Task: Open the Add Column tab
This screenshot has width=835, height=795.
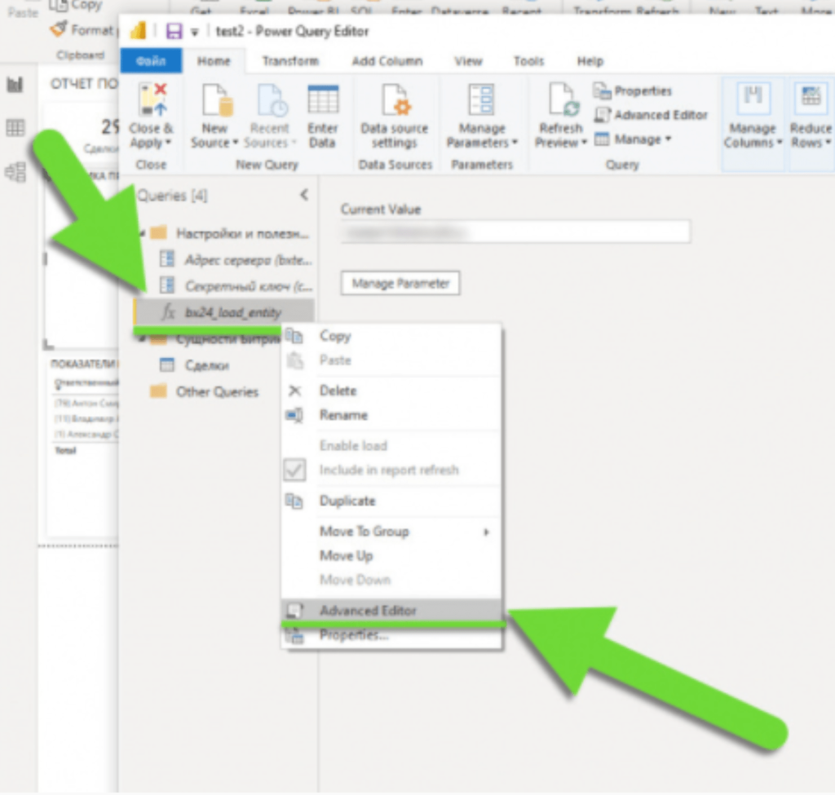Action: (x=387, y=61)
